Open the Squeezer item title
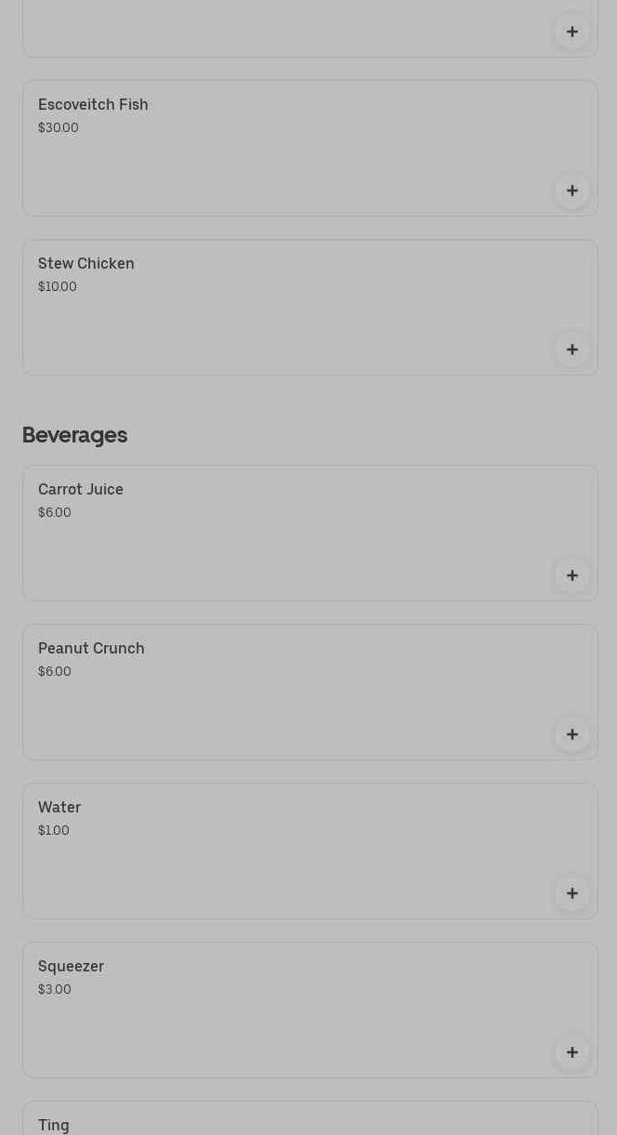 [71, 967]
